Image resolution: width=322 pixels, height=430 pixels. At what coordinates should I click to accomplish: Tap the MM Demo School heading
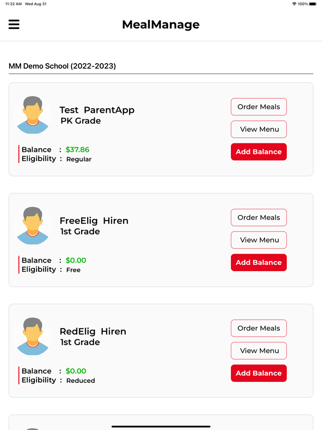point(62,66)
